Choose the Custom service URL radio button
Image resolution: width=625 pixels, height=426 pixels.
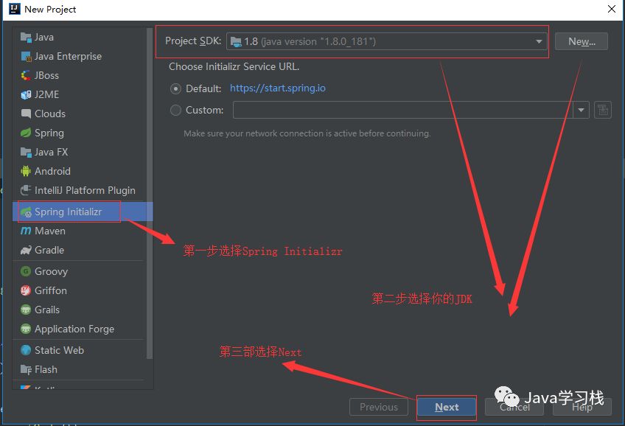point(175,110)
